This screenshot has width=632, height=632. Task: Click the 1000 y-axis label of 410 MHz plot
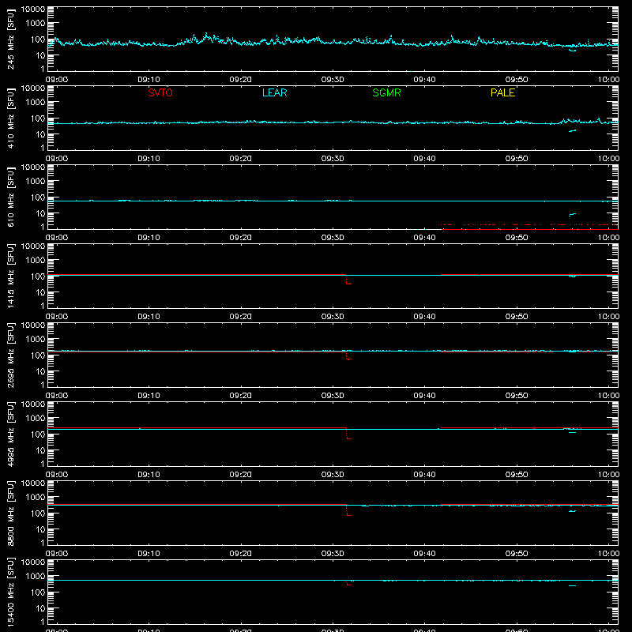36,103
